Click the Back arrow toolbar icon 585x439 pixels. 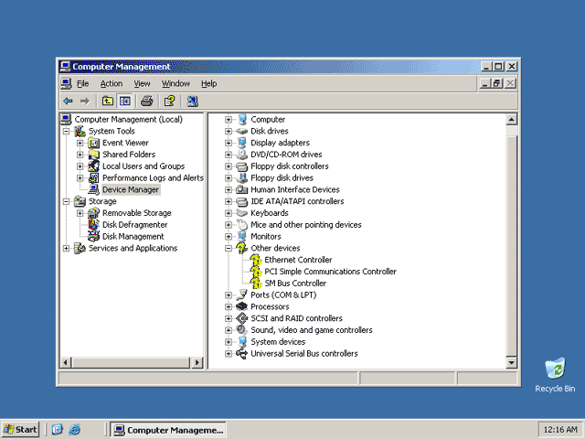coord(68,102)
